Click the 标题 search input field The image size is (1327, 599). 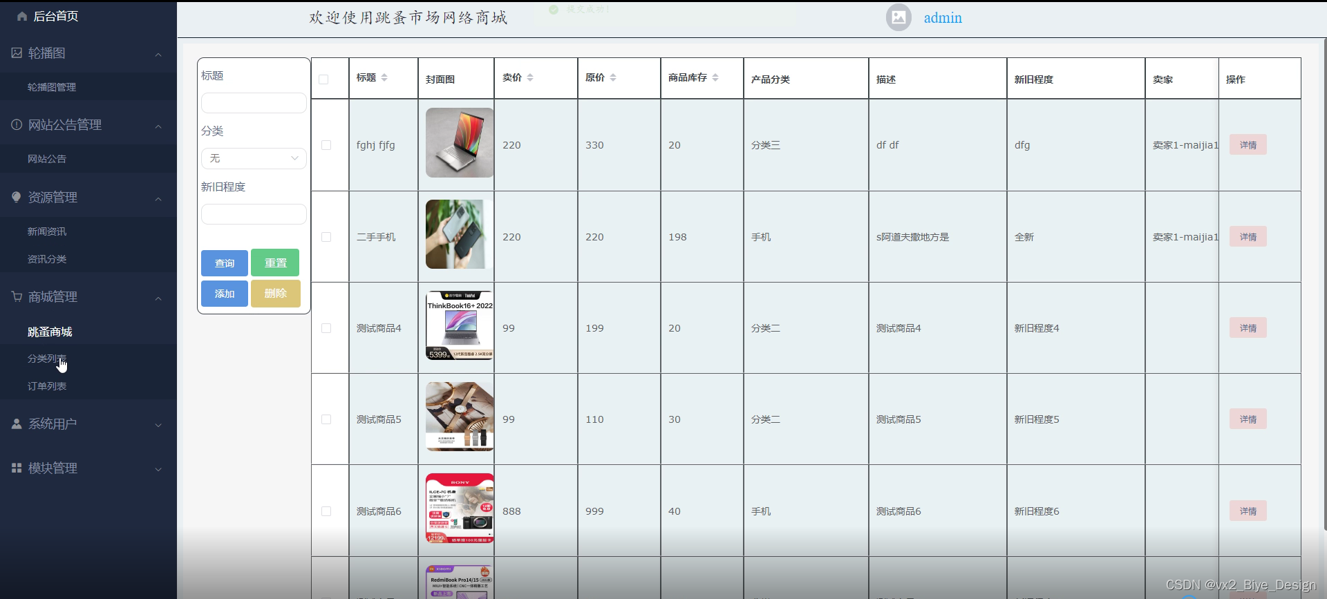pos(254,103)
